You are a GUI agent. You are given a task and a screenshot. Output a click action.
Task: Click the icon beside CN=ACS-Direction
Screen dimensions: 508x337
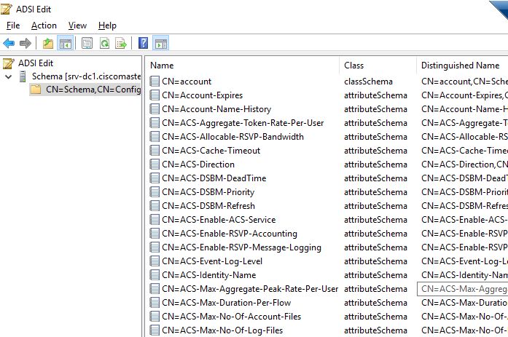click(x=155, y=164)
